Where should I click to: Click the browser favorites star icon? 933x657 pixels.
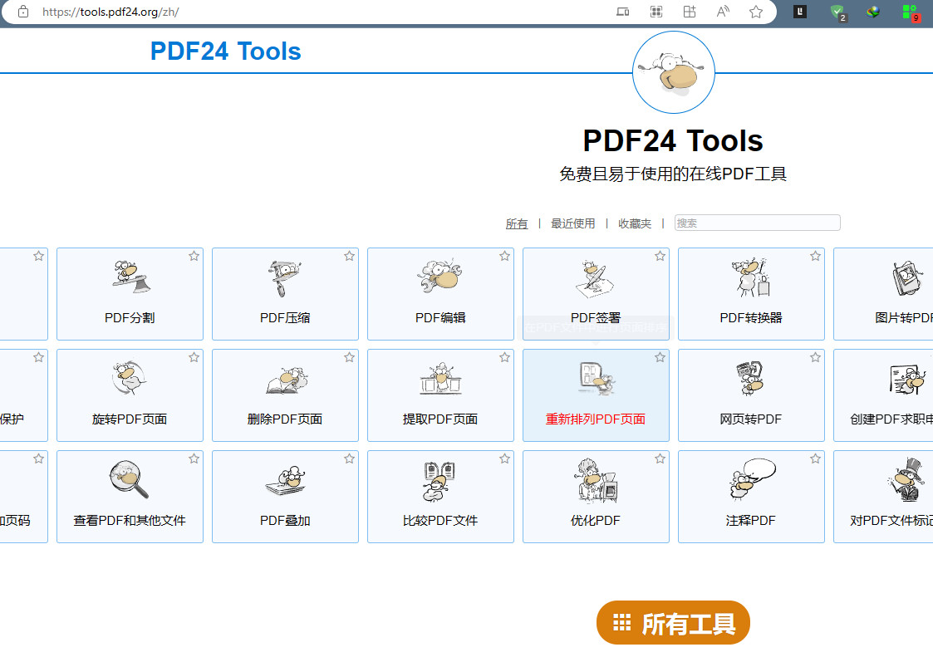coord(756,12)
